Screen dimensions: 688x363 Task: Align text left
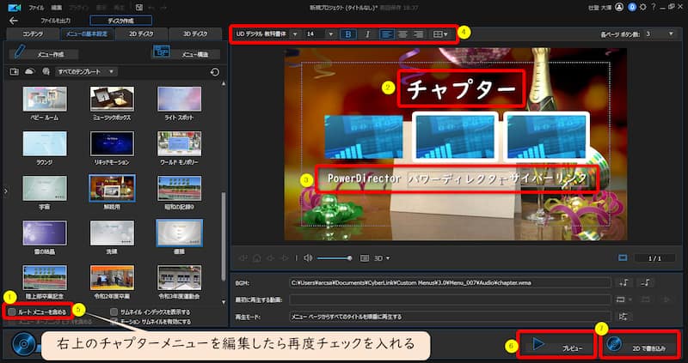point(386,34)
